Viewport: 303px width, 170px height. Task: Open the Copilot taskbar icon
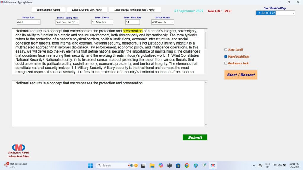pos(161,166)
